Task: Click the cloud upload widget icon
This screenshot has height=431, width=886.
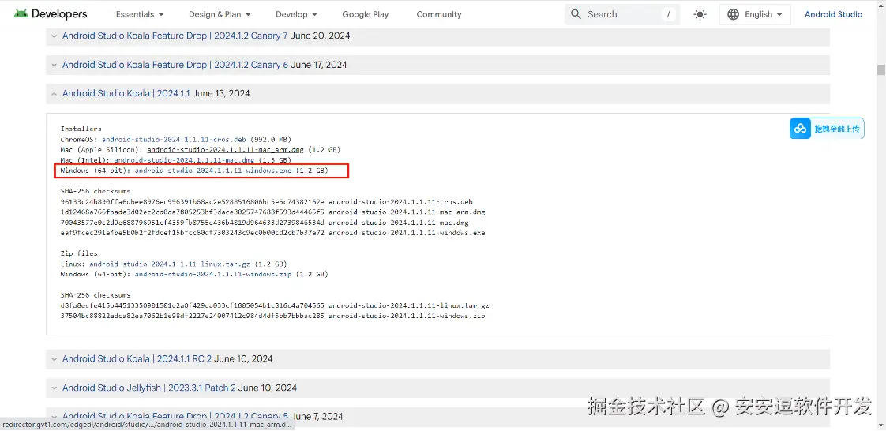Action: click(x=801, y=129)
